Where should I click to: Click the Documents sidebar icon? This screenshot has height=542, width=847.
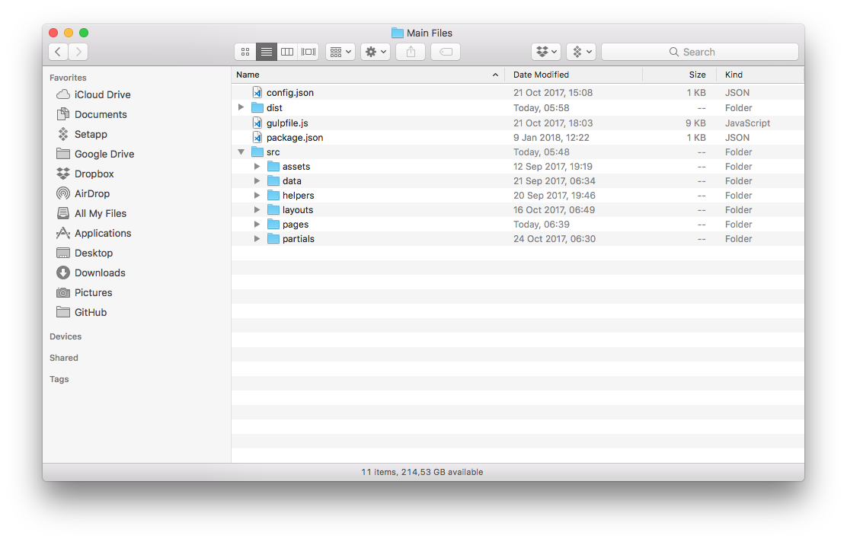pyautogui.click(x=63, y=114)
